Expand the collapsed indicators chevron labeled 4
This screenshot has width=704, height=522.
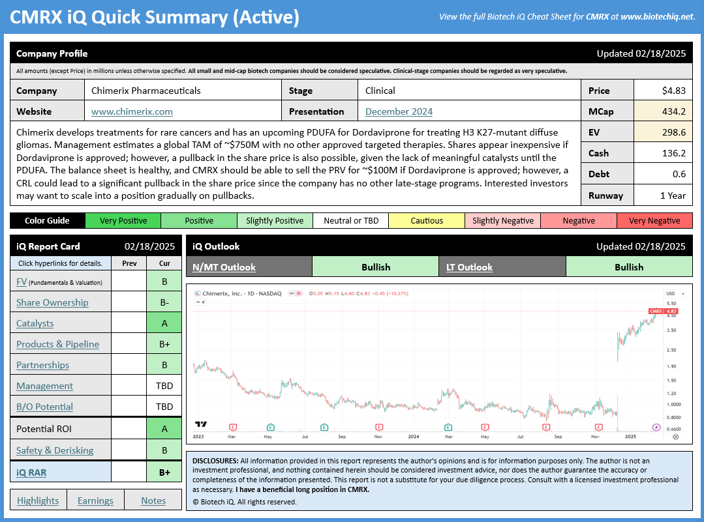(x=200, y=302)
